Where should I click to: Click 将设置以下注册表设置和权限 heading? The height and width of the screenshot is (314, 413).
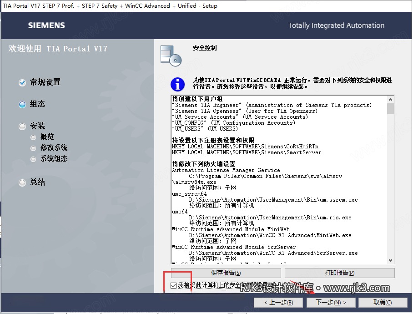[213, 140]
